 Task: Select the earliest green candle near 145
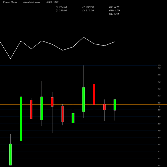click(10, 155)
